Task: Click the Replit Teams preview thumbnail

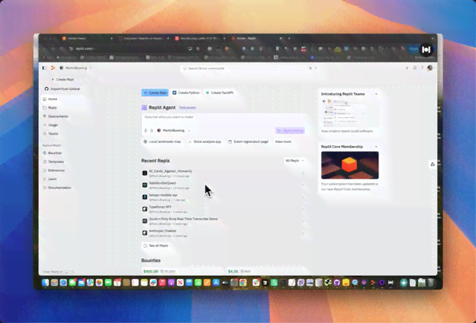Action: tap(350, 112)
